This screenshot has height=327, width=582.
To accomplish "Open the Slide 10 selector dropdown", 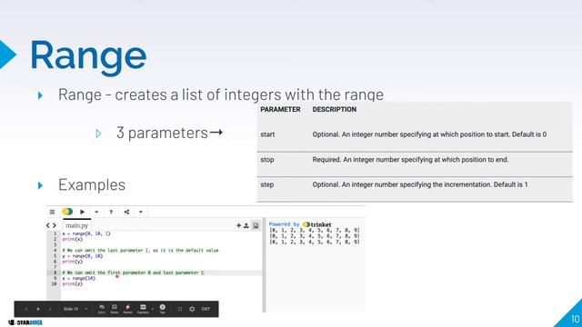I will click(x=75, y=309).
